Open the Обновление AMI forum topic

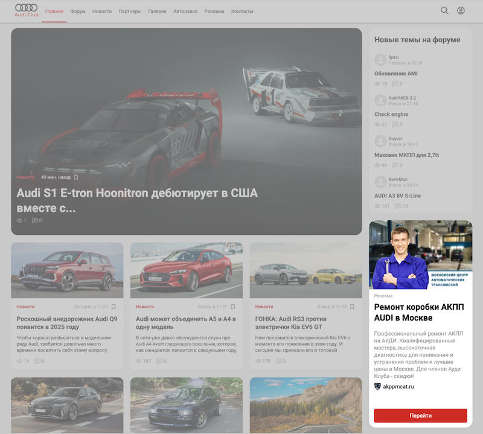tap(396, 74)
